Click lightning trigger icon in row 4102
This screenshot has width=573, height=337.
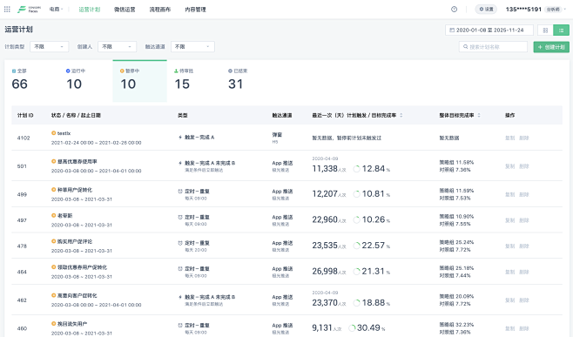[180, 138]
